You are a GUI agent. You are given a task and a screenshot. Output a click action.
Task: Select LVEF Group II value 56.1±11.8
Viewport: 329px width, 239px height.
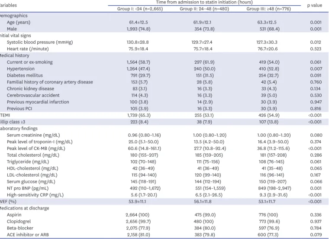click(x=203, y=202)
